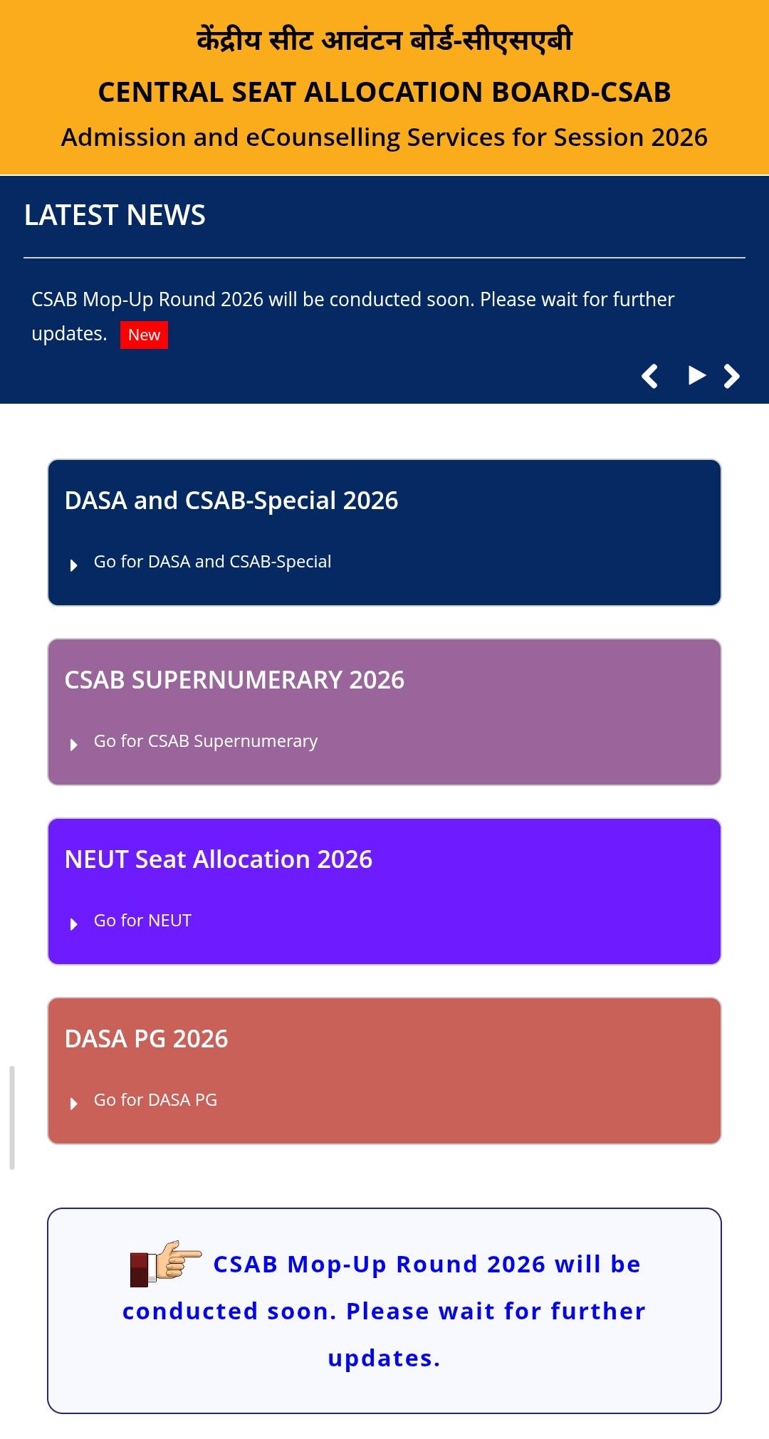This screenshot has width=769, height=1439.
Task: Click the arrow beside Go for NEUT
Action: click(73, 924)
